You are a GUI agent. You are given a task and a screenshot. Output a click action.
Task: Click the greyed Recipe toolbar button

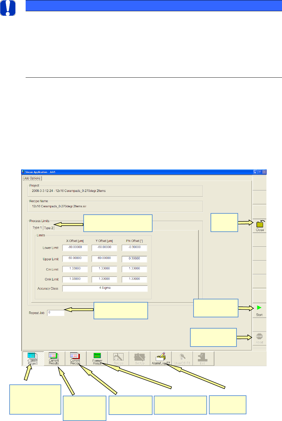(x=118, y=358)
